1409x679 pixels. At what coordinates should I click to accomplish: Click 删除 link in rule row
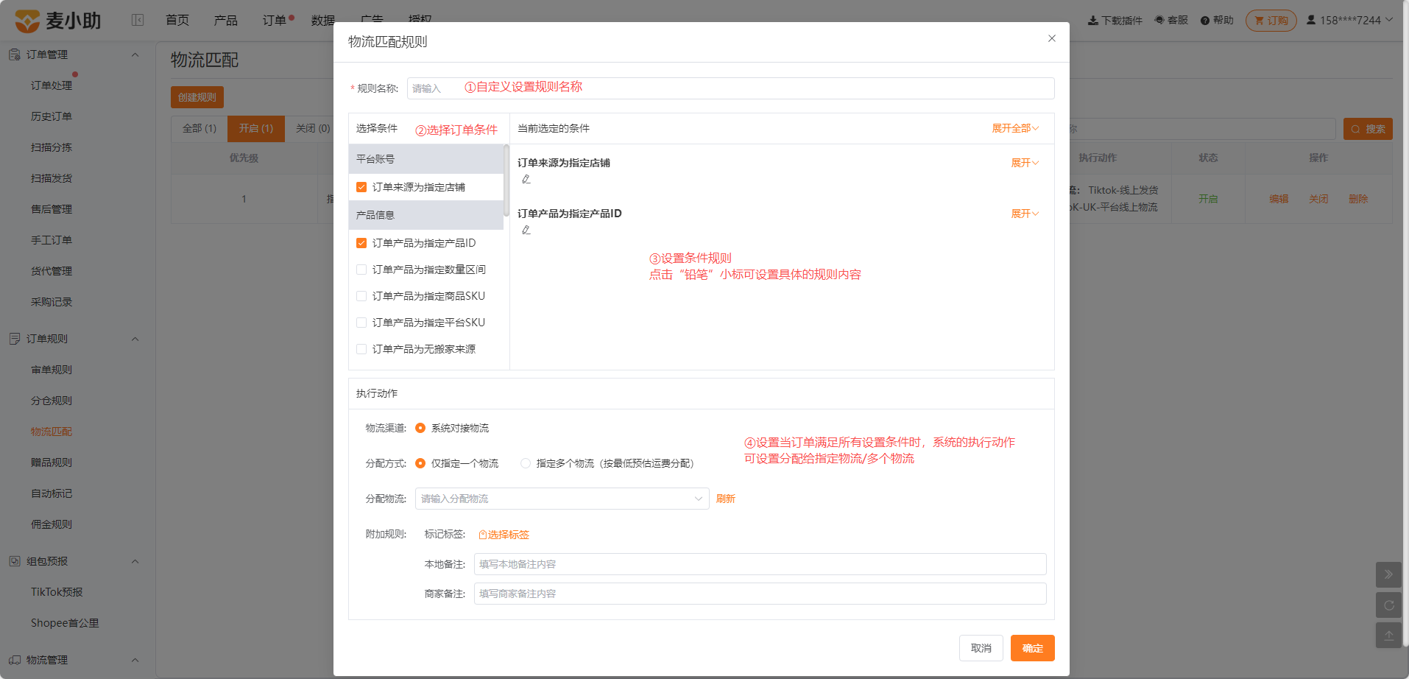coord(1358,199)
